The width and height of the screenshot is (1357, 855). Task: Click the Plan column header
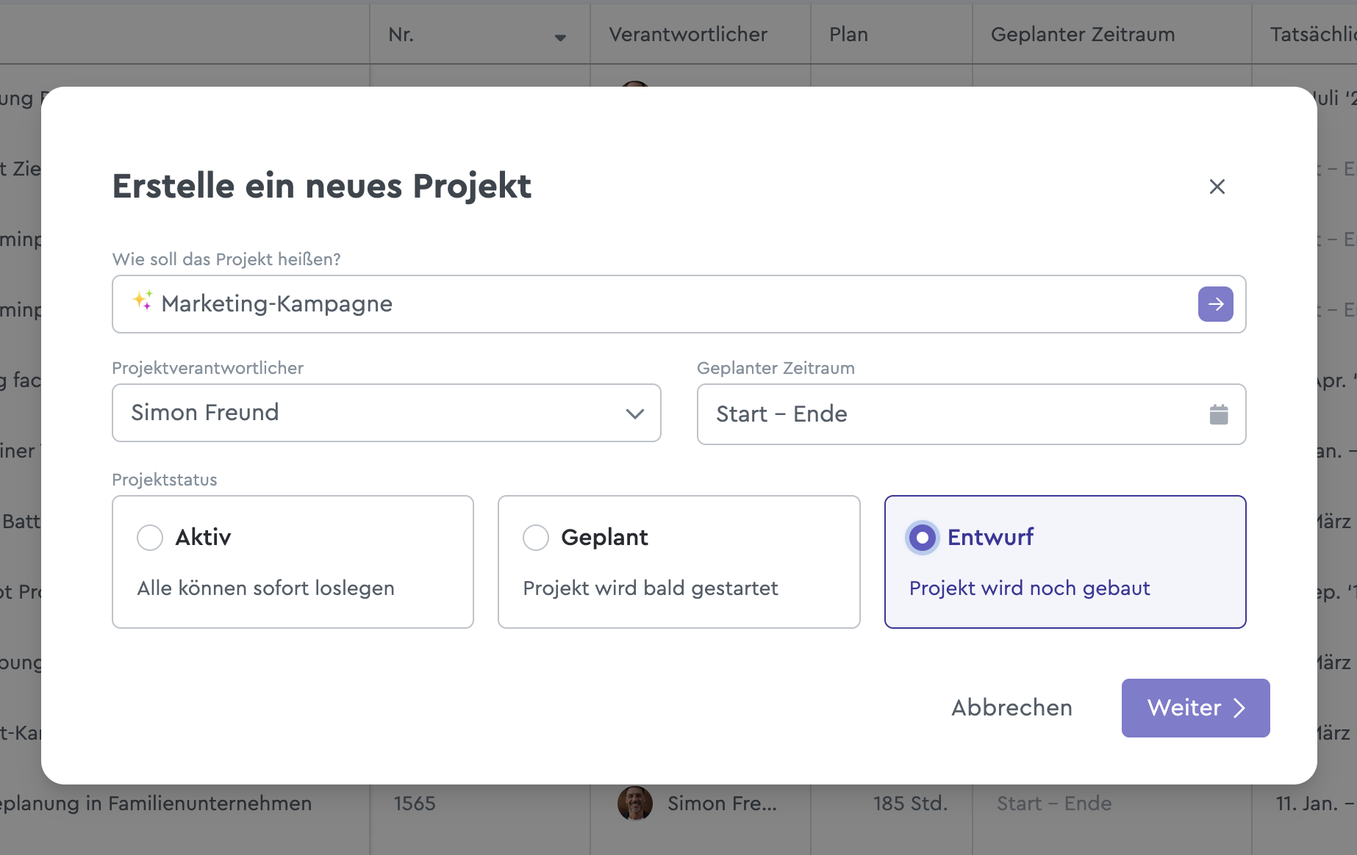848,35
